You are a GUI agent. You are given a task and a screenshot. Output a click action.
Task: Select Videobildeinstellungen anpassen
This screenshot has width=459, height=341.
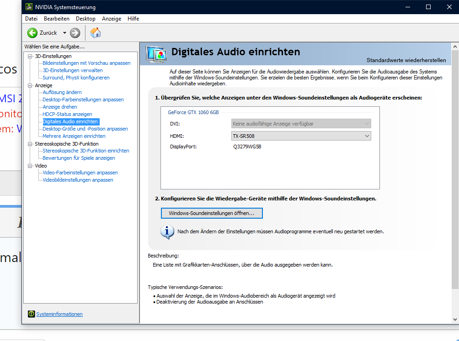click(78, 180)
